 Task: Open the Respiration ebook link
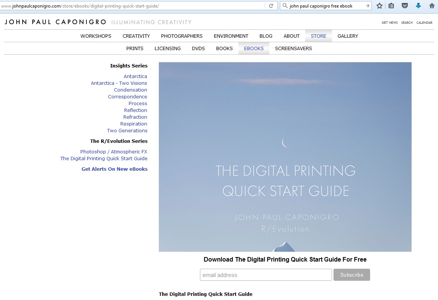coord(134,124)
